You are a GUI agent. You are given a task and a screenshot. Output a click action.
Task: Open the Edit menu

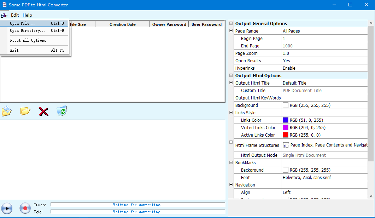[x=15, y=15]
